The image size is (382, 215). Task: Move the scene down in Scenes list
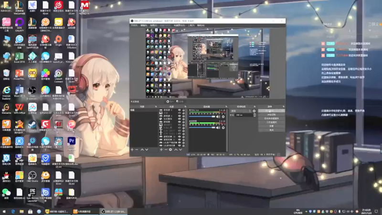point(147,150)
